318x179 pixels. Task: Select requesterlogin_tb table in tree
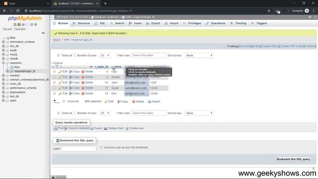(25, 71)
